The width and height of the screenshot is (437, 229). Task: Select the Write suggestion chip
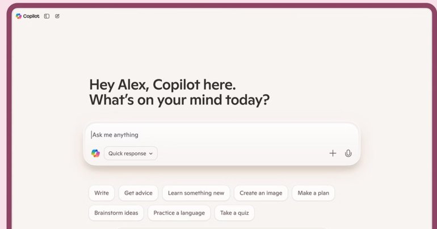tap(102, 193)
